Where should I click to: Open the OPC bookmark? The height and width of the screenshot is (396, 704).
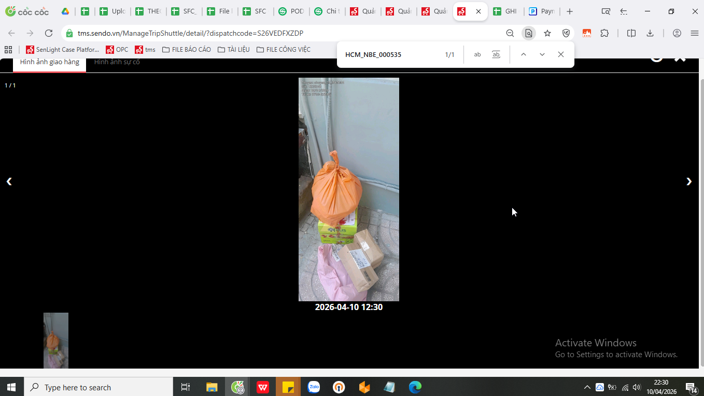(x=117, y=50)
